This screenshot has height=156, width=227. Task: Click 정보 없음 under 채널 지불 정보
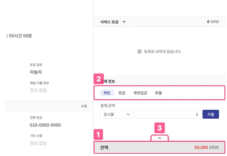[38, 90]
